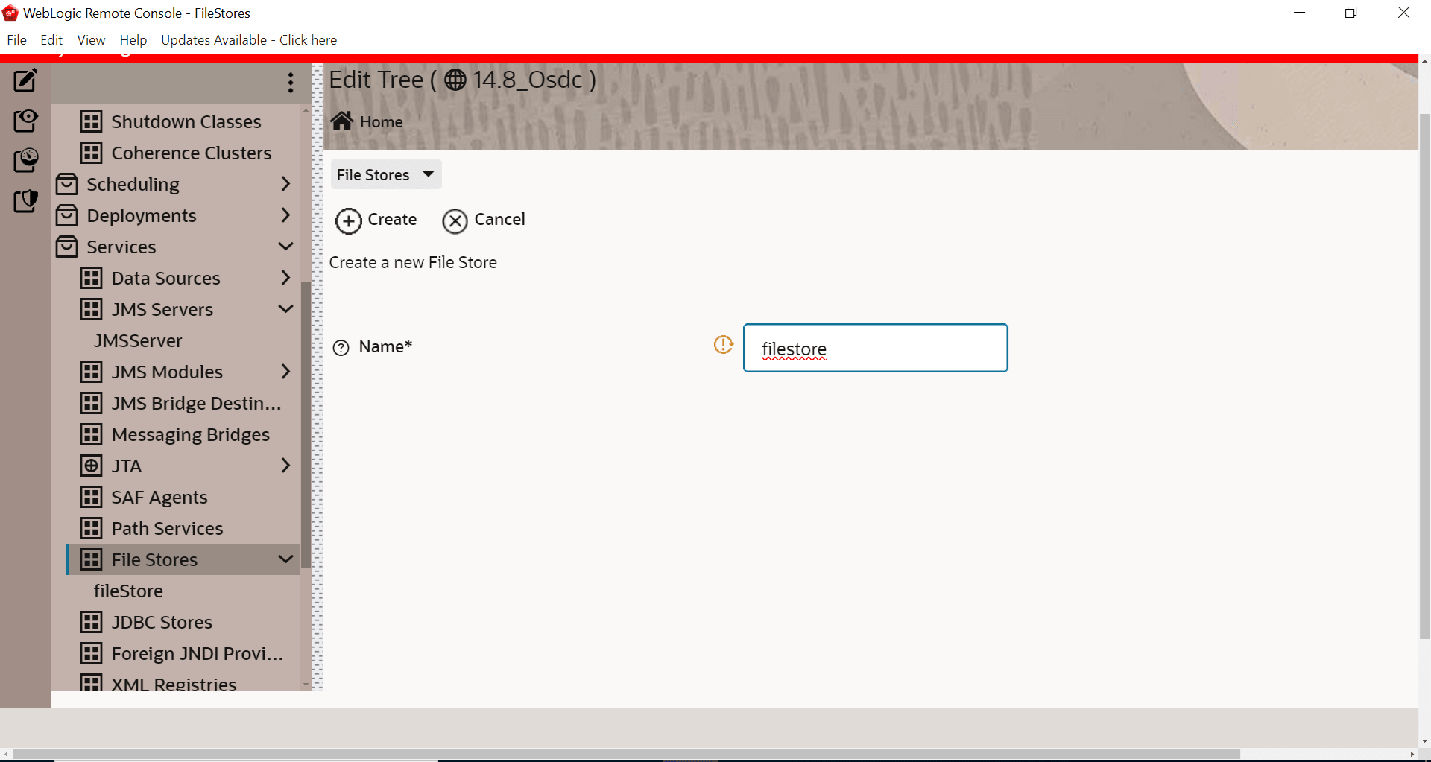Click the Cancel button

pos(484,220)
